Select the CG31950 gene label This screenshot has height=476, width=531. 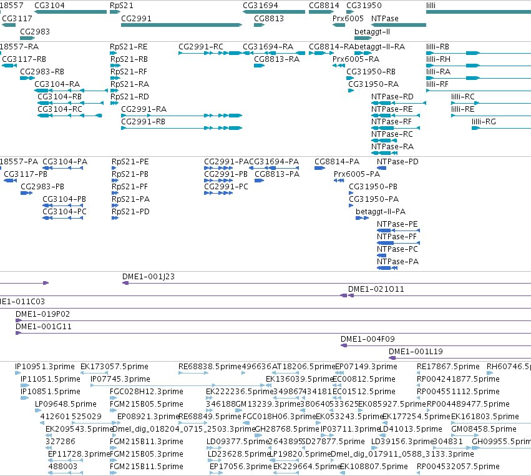pos(364,6)
